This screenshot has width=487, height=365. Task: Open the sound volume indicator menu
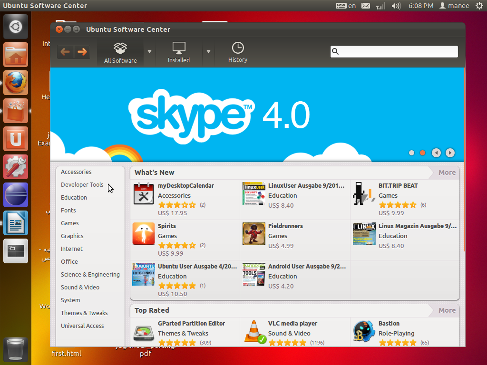(396, 6)
